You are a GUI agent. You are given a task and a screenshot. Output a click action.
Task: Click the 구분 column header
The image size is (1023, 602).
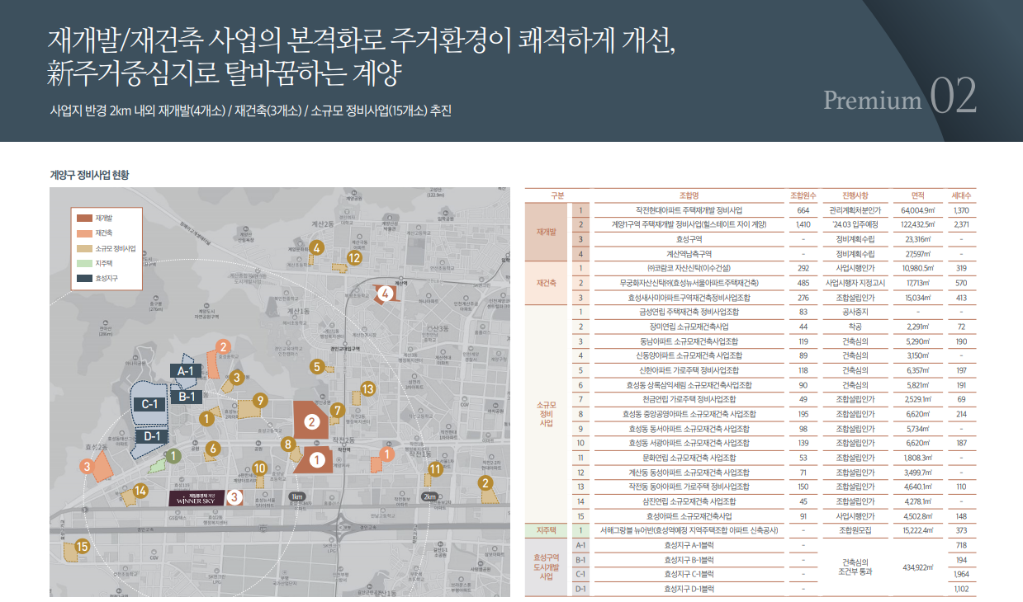[558, 195]
